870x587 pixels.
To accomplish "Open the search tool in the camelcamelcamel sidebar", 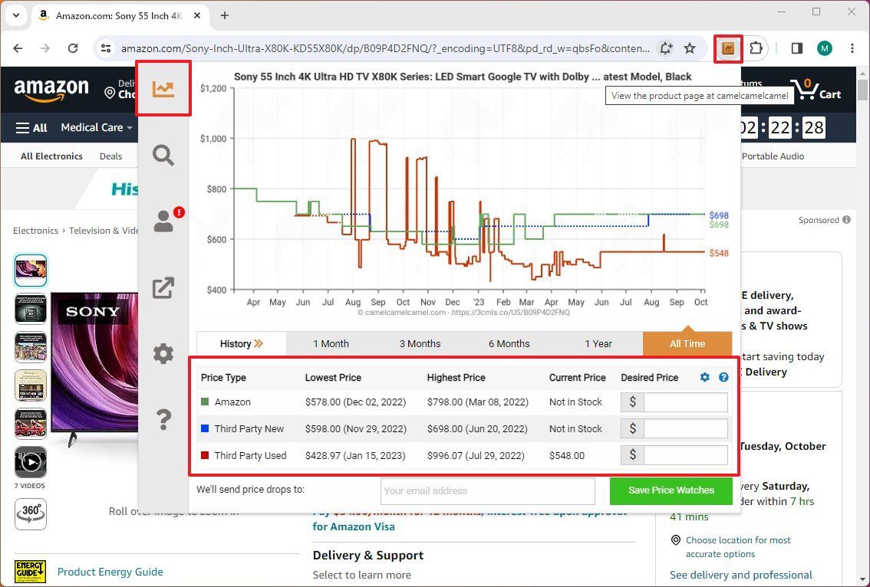I will [163, 155].
